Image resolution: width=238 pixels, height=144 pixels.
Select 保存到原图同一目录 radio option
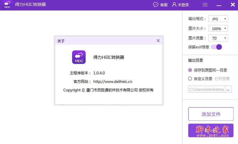pos(190,70)
